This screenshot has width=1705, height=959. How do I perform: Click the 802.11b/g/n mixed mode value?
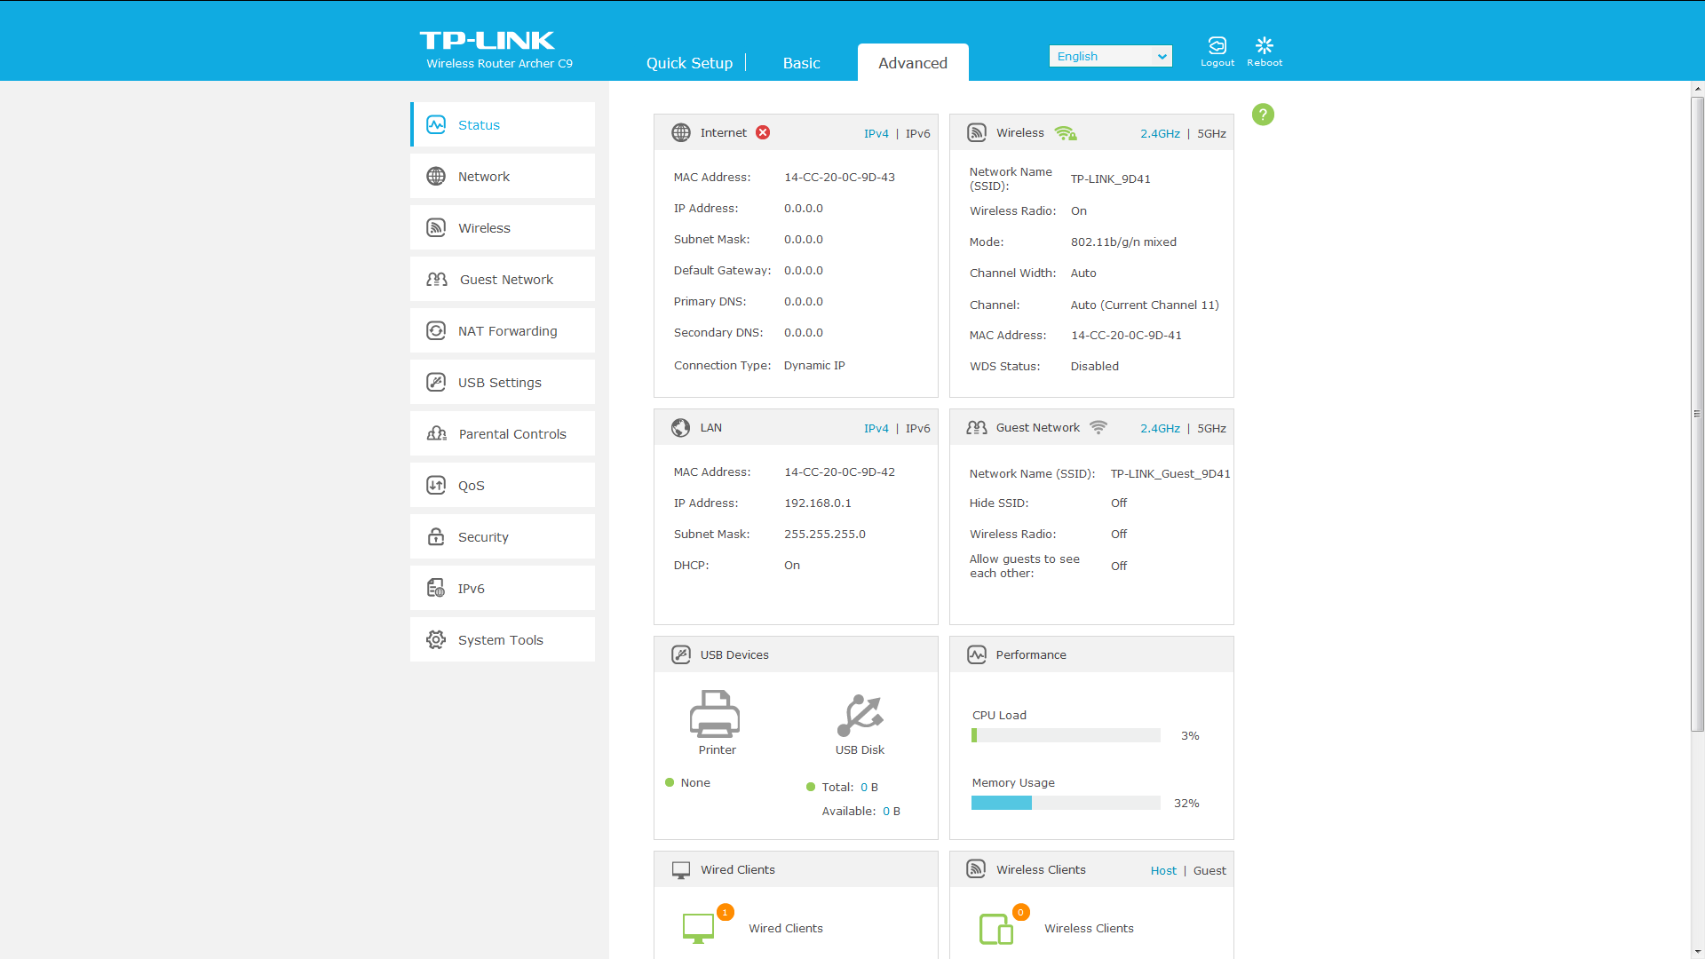pyautogui.click(x=1123, y=242)
